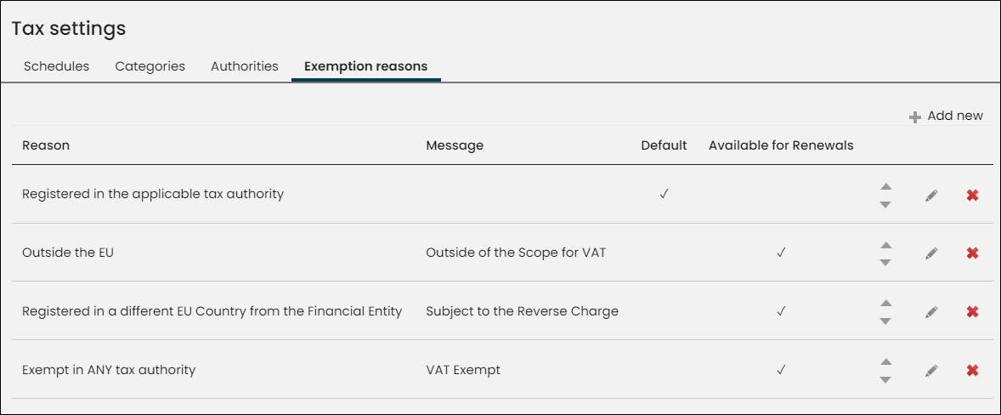The image size is (1001, 415).
Task: Click Available for Renewals checkmark for 'VAT Exempt' row
Action: tap(781, 370)
